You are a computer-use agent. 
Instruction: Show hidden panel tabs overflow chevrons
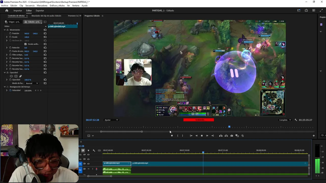80,16
